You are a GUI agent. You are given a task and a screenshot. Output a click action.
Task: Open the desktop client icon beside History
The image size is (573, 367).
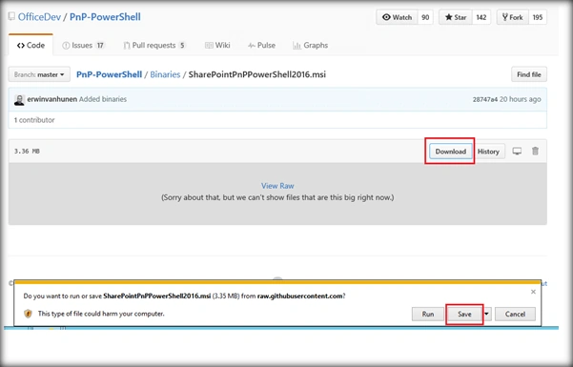pyautogui.click(x=517, y=151)
